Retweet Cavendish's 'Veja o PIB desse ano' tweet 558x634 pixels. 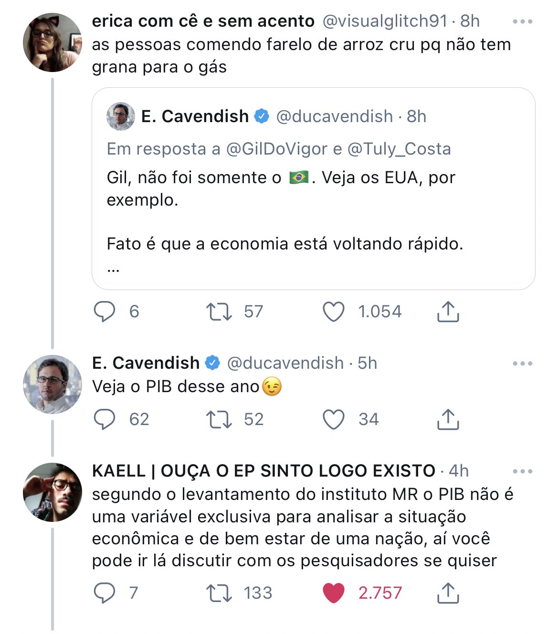click(x=219, y=419)
